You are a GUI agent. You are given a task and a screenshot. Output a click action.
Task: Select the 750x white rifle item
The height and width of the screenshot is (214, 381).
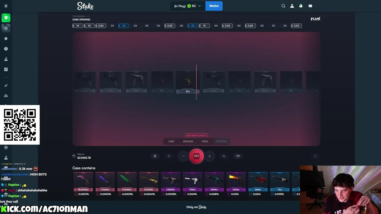(x=192, y=182)
